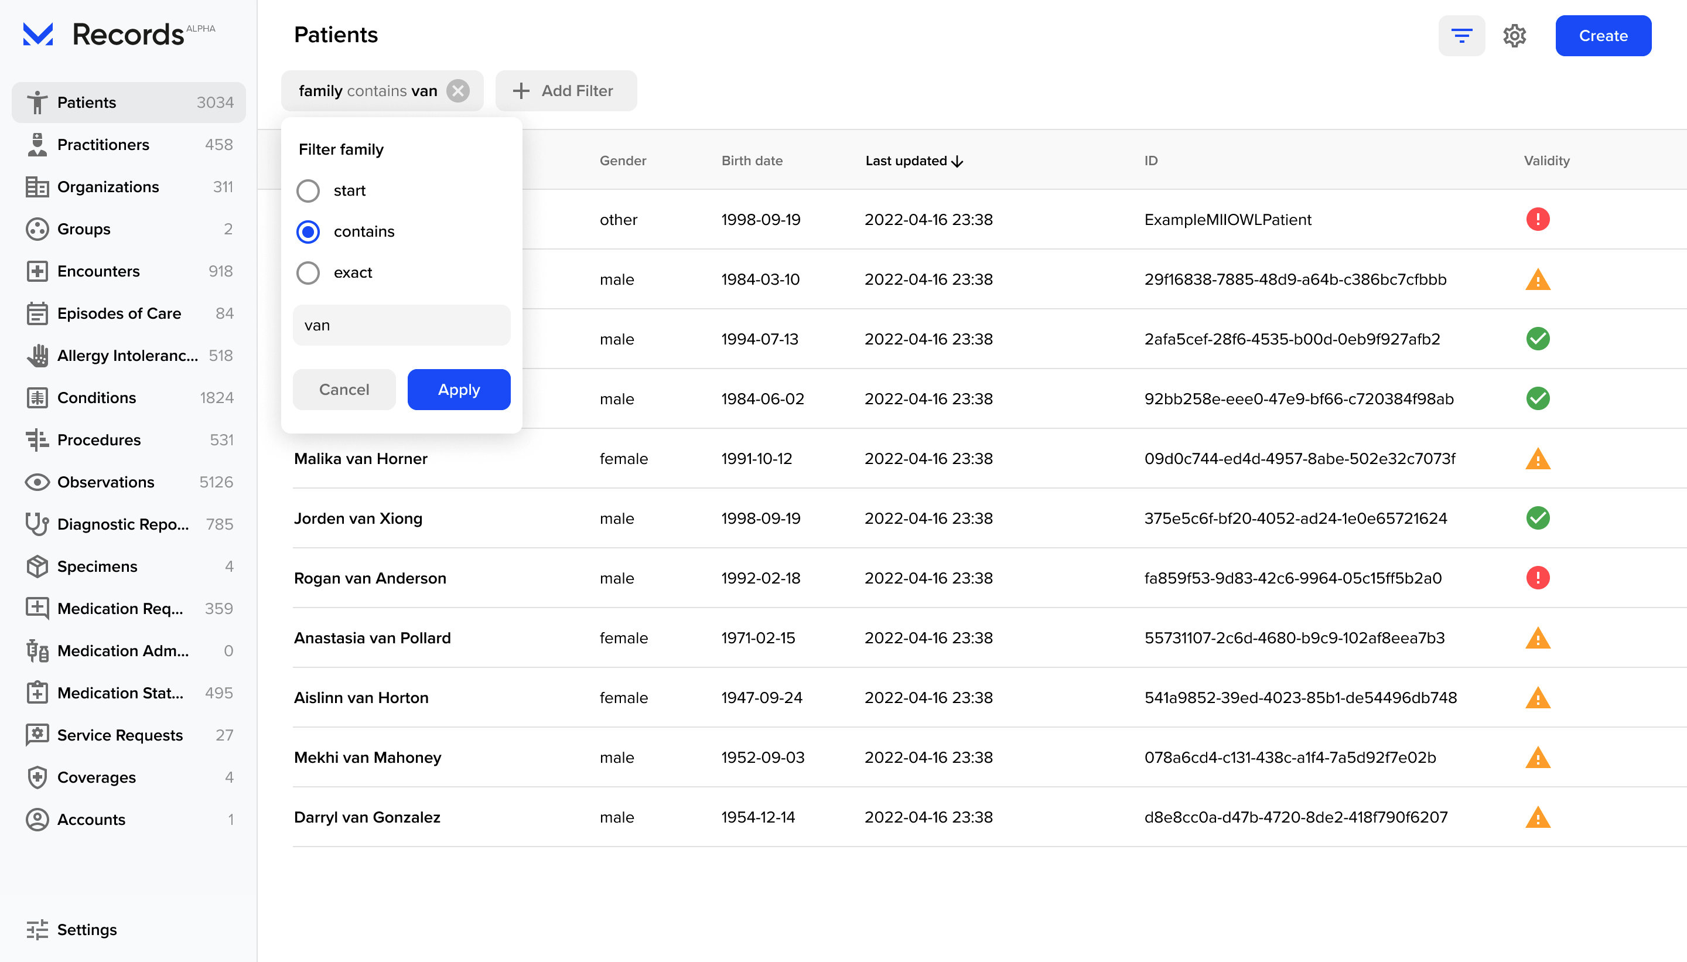Click the green valid check for Jorden van Xiong
The height and width of the screenshot is (962, 1687).
click(1538, 518)
